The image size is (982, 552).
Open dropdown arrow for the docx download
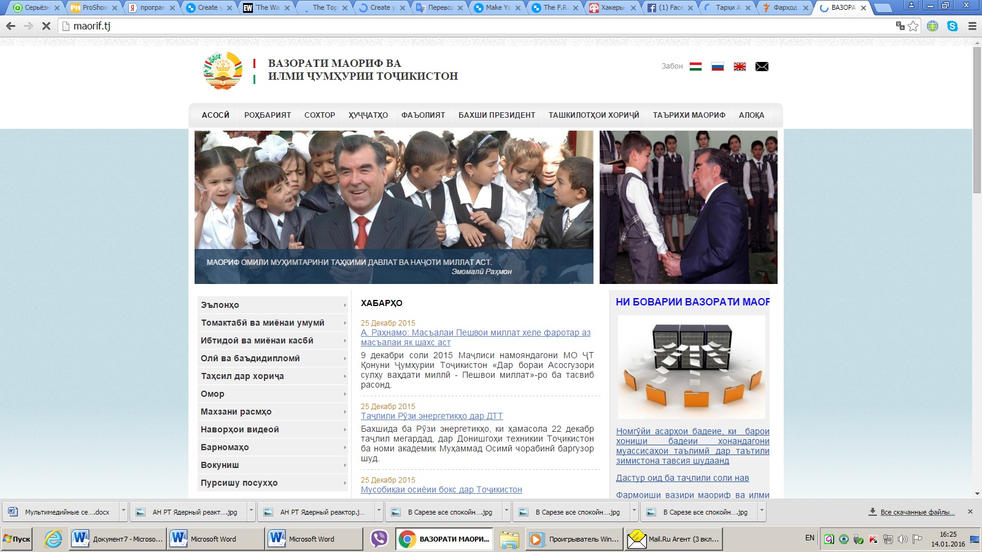[x=123, y=511]
